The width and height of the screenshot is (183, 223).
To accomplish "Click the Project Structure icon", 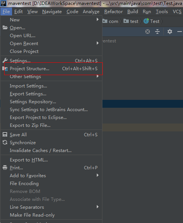I will click(5, 69).
